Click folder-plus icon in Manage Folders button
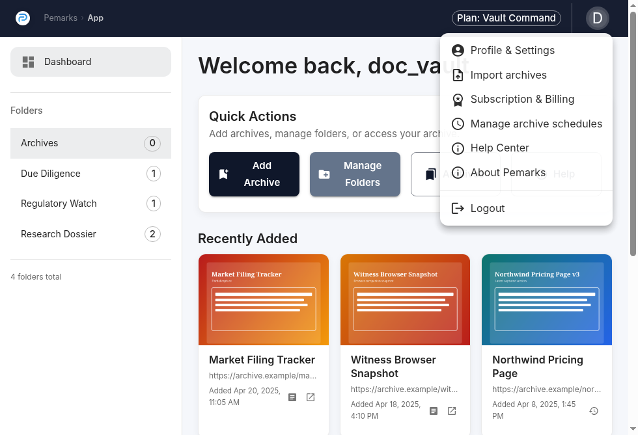 (x=324, y=174)
